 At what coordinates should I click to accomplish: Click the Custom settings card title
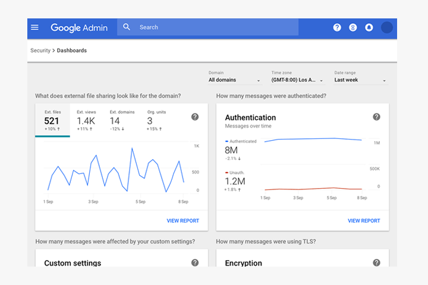[x=73, y=263]
